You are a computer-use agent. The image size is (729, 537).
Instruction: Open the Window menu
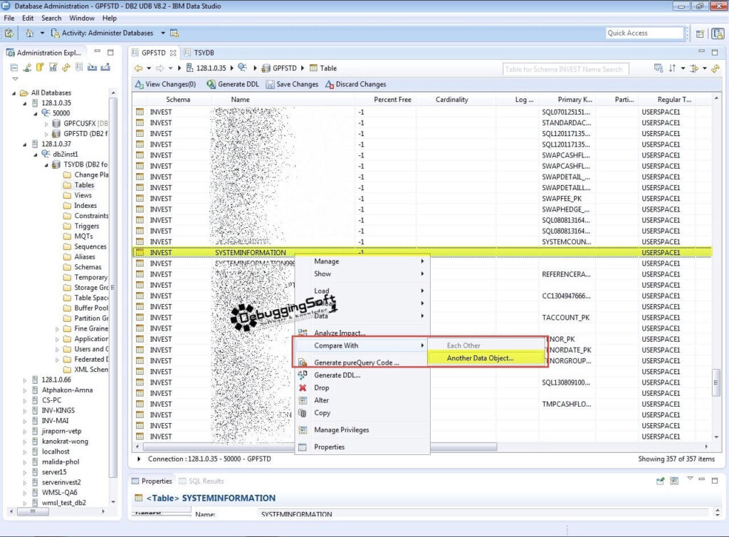[x=82, y=18]
